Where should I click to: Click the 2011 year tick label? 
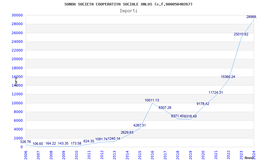pos(89,155)
